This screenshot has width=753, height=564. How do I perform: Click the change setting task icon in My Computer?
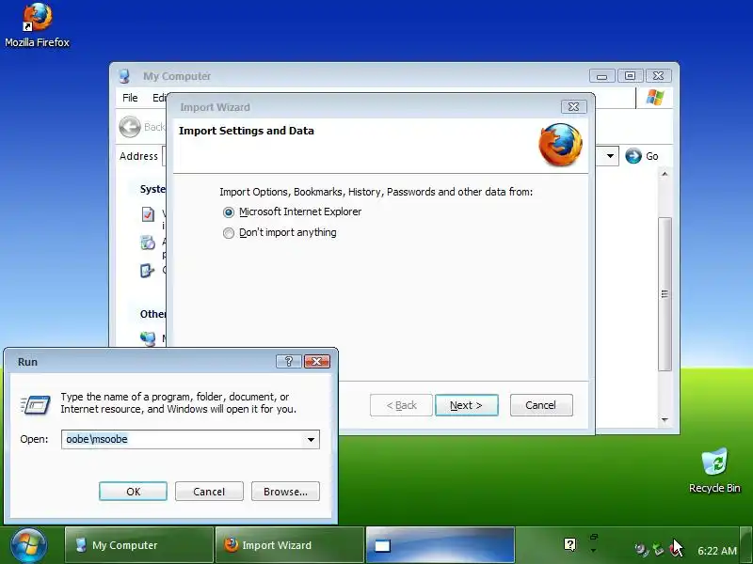147,271
